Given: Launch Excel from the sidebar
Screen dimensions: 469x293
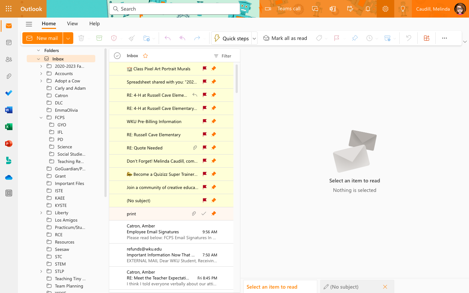Looking at the screenshot, I should click(9, 127).
